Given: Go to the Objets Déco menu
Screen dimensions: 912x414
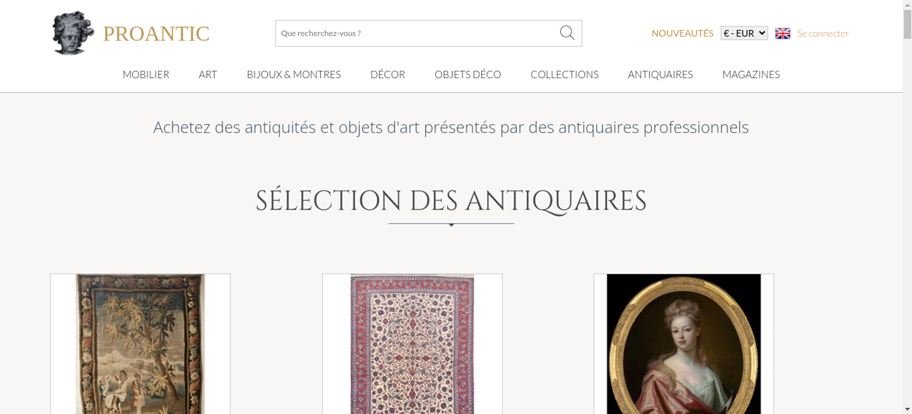Looking at the screenshot, I should pos(467,74).
